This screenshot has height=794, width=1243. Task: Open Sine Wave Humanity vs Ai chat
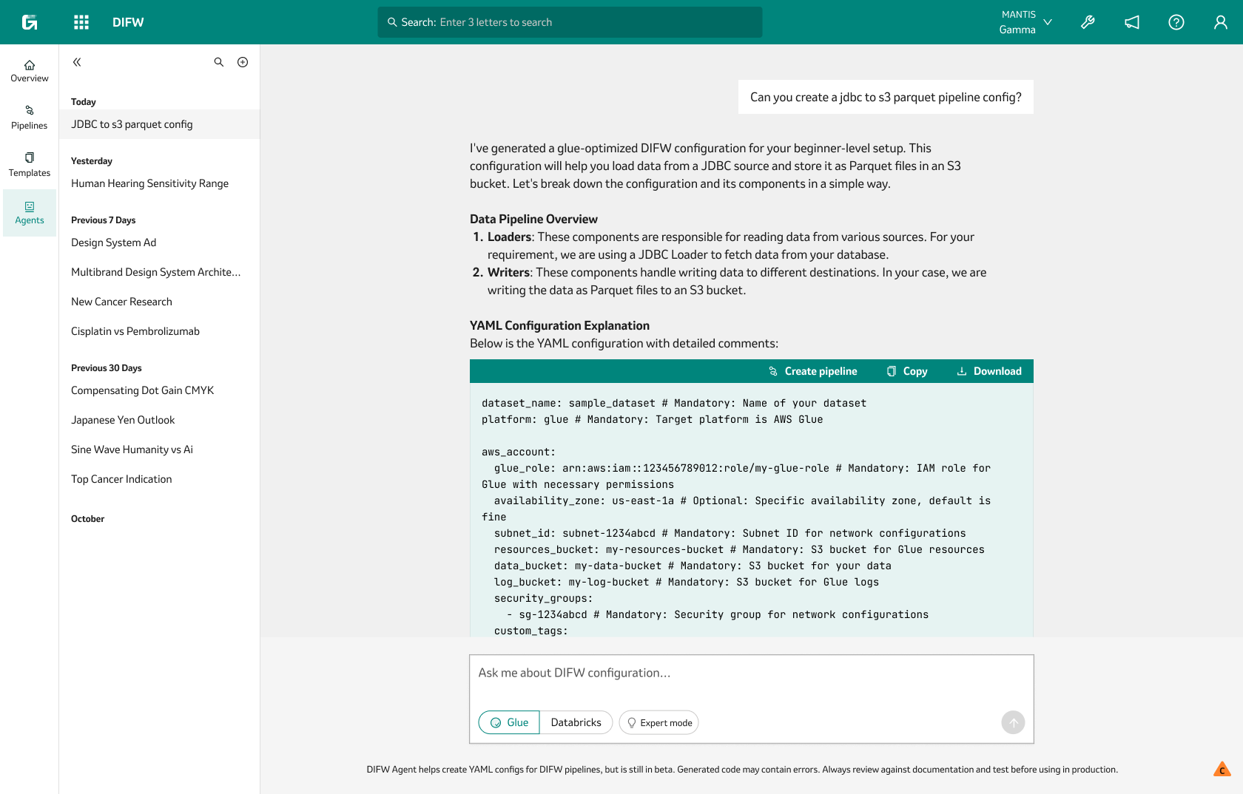click(159, 449)
